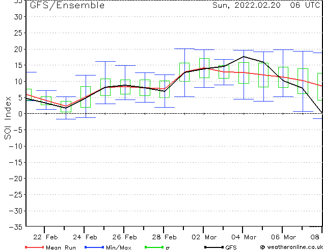Click the weatheronline.co.uk copyright text
This screenshot has width=323, height=250.
click(291, 247)
